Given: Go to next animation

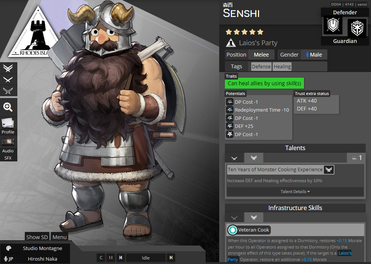Looking at the screenshot, I should [171, 258].
